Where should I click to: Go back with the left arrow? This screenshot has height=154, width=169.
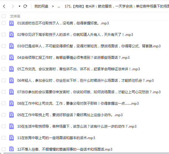pyautogui.click(x=4, y=6)
